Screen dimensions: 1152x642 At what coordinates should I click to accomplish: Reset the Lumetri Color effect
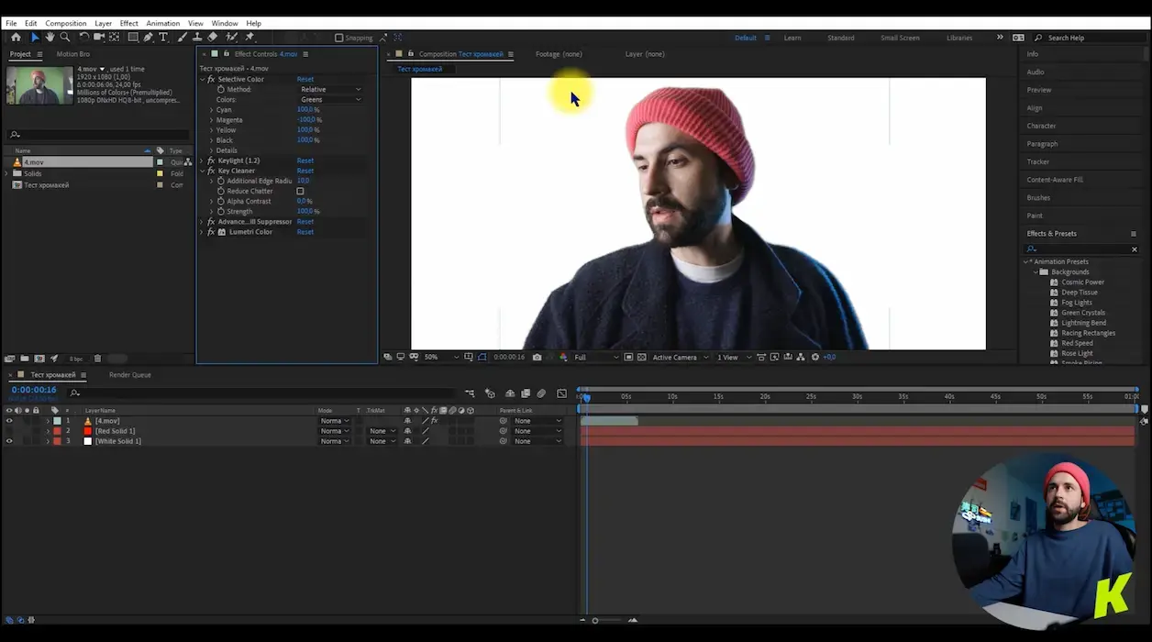(305, 232)
